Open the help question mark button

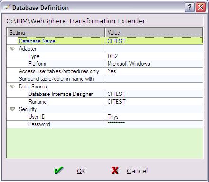190,7
